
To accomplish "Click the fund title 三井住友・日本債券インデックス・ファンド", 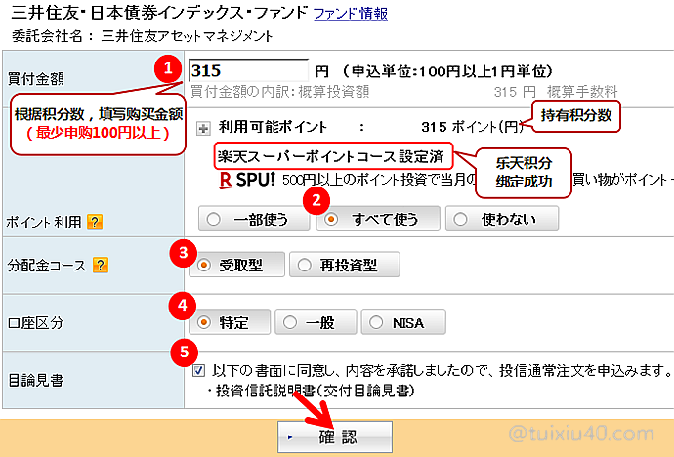I will tap(158, 14).
